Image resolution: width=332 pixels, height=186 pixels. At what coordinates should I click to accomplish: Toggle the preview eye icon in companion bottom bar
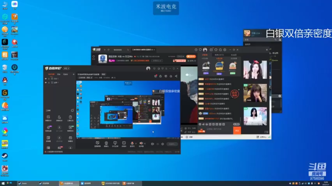[158, 144]
